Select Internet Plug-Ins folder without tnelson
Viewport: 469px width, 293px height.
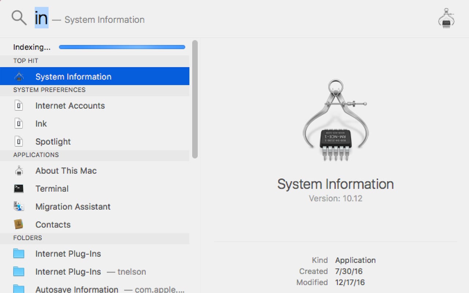pyautogui.click(x=95, y=254)
